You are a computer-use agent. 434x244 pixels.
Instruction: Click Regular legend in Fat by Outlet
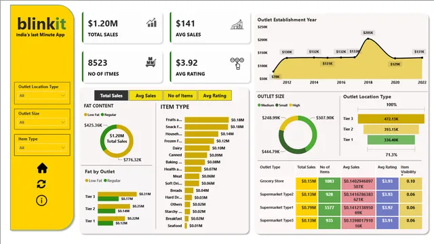tap(112, 181)
